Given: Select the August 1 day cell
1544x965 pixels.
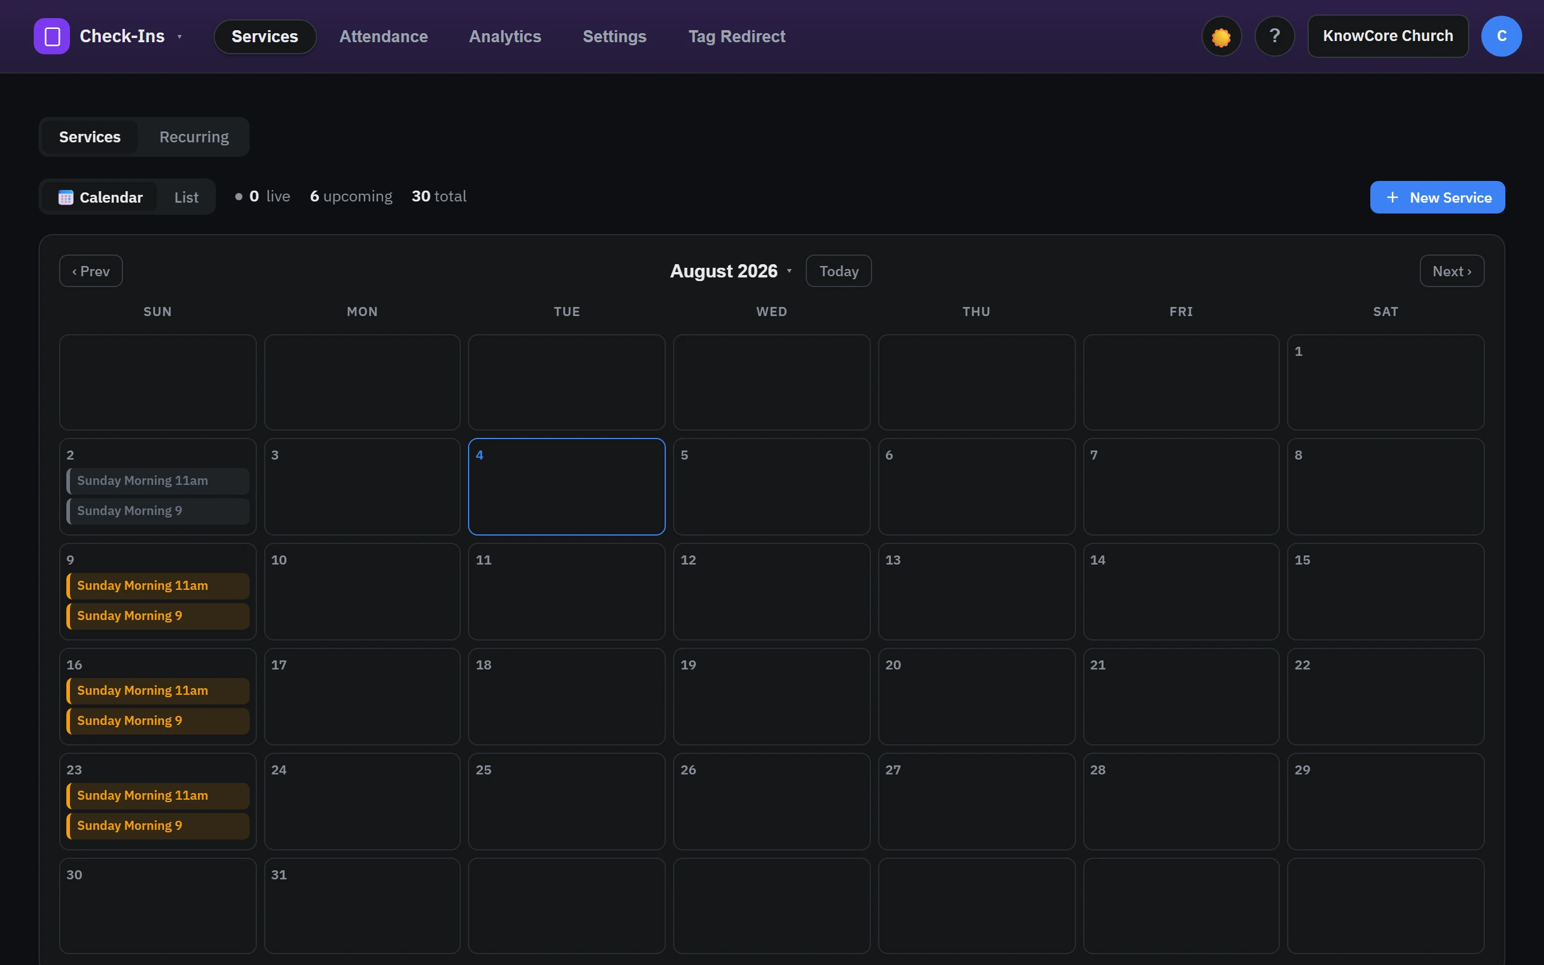Looking at the screenshot, I should coord(1385,382).
